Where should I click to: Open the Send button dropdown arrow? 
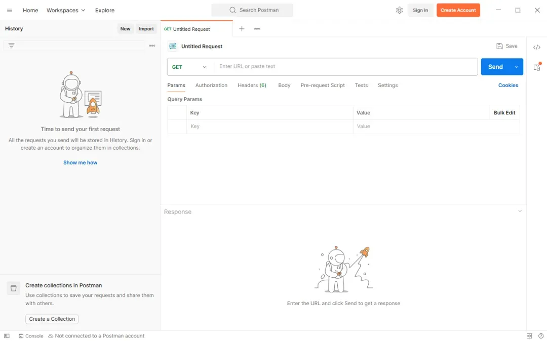516,66
